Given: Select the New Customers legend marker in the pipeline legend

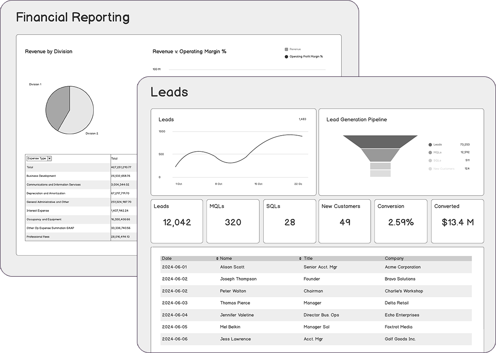Looking at the screenshot, I should pyautogui.click(x=430, y=168).
